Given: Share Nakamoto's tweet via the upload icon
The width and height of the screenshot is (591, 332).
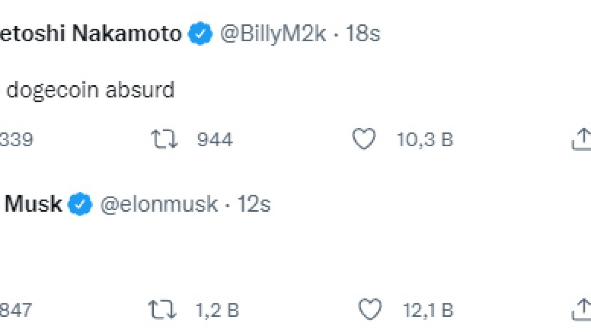Looking at the screenshot, I should point(582,139).
